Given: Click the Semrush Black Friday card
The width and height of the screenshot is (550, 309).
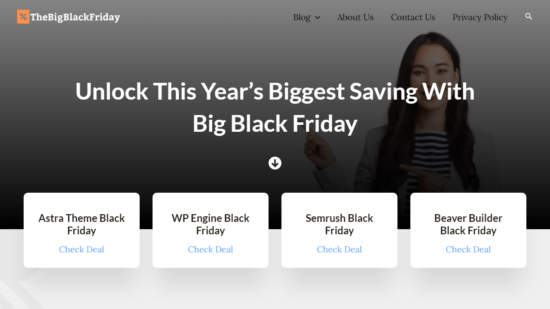Looking at the screenshot, I should point(339,230).
